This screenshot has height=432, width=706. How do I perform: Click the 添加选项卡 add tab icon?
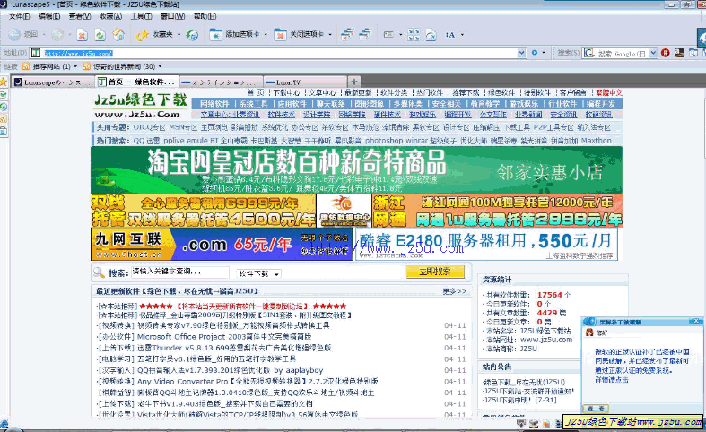pos(215,35)
